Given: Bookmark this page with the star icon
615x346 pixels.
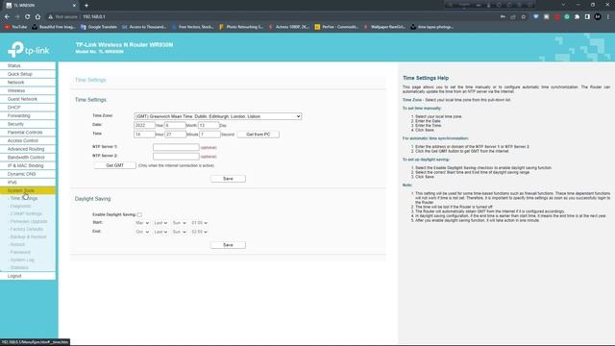Looking at the screenshot, I should tap(523, 17).
